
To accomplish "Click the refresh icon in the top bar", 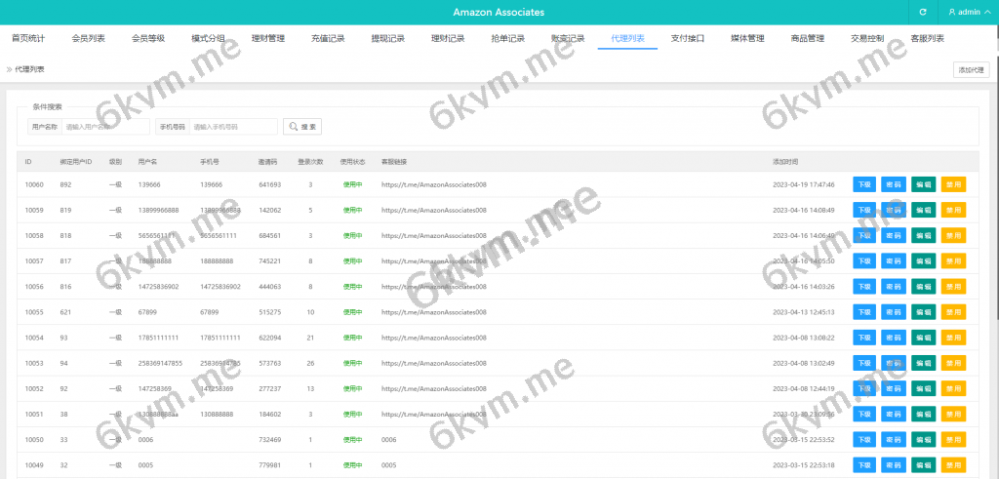I will tap(922, 13).
